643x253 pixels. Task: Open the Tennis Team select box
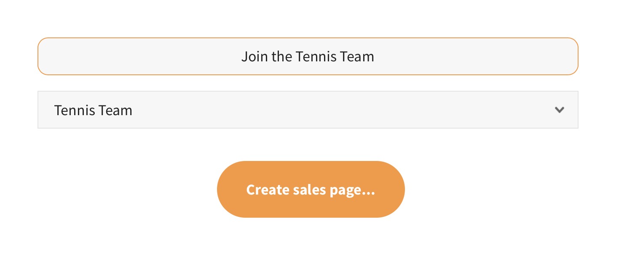[x=308, y=110]
